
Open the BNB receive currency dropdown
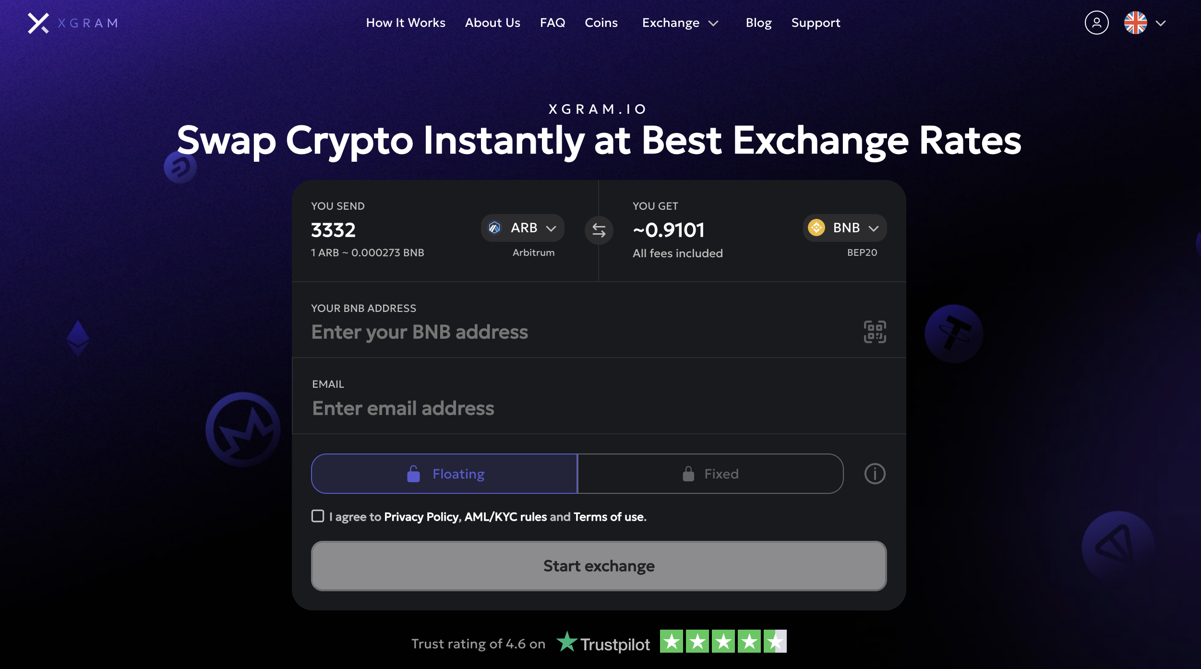[x=844, y=228]
